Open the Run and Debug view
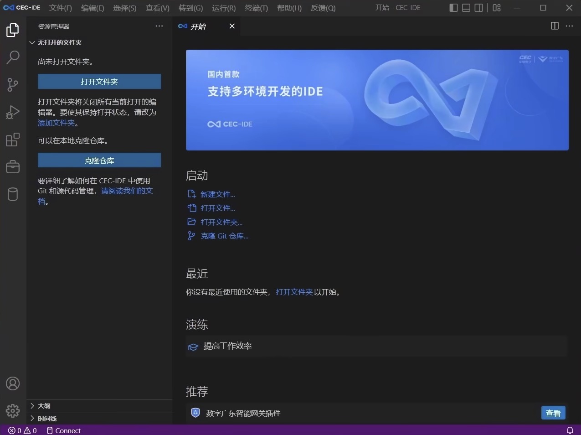581x435 pixels. 13,112
